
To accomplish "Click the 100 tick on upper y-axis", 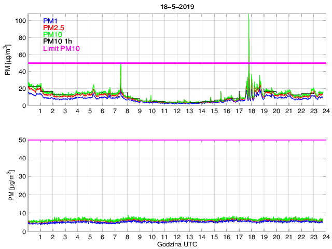I will (x=20, y=21).
